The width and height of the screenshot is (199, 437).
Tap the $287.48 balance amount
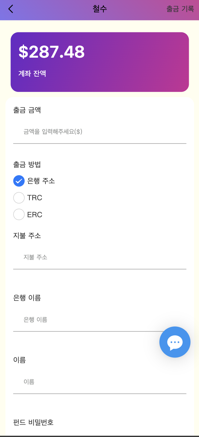[x=52, y=52]
